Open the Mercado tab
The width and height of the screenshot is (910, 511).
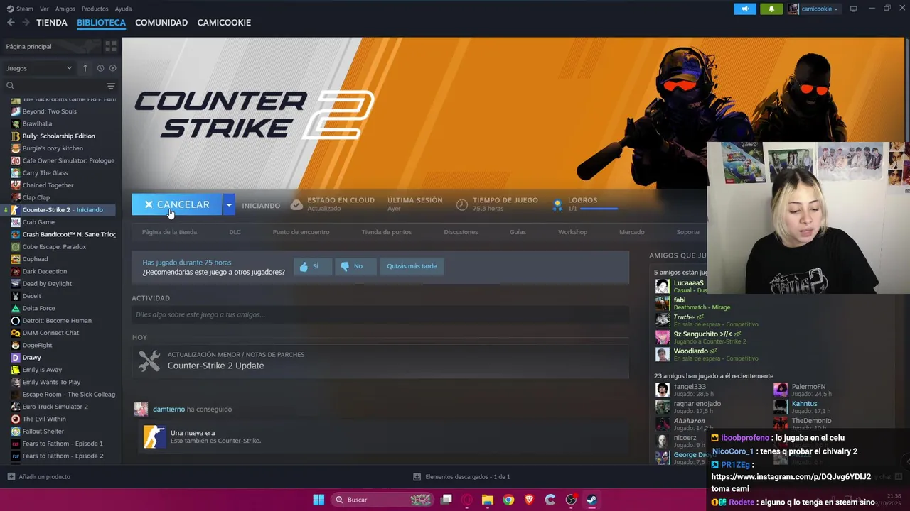click(x=631, y=232)
